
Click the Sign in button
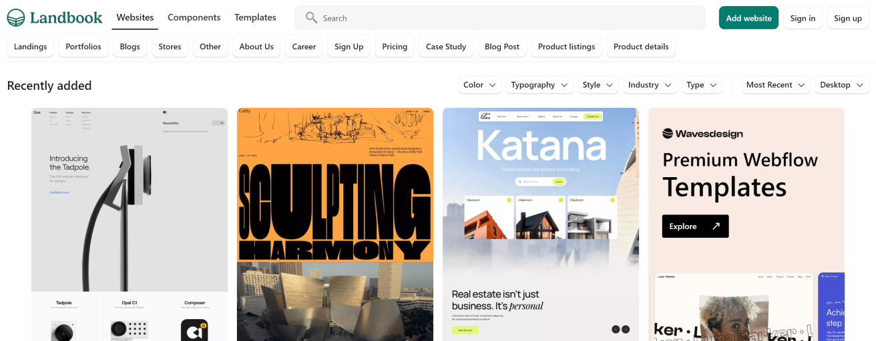click(803, 18)
